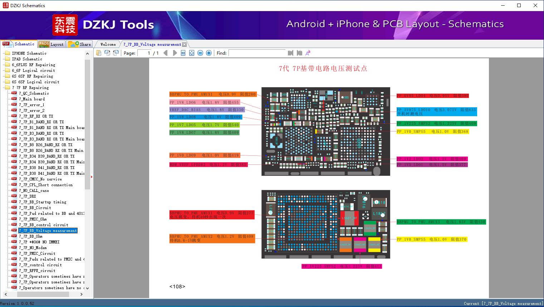Viewport: 544px width, 307px height.
Task: Open 7_7P_CPL_Short connection document
Action: [45, 185]
